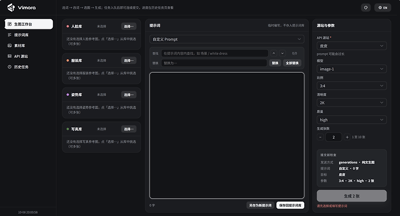Open the 比例 dropdown showing 3:4
400x216 pixels.
coord(351,85)
